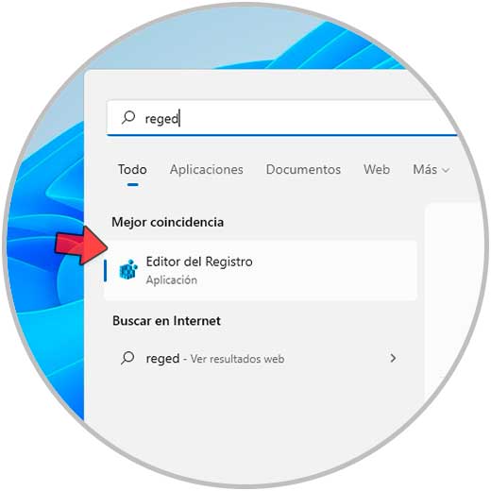
Task: Click the Buscar en Internet section heading
Action: point(166,321)
